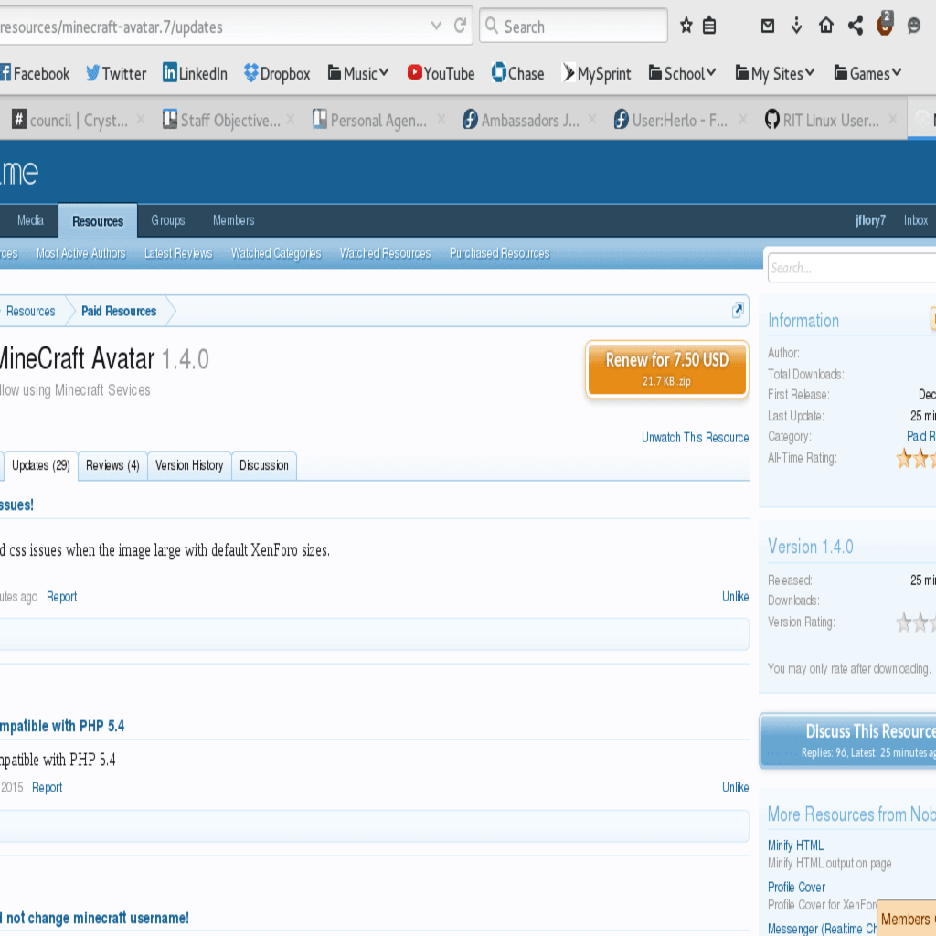The height and width of the screenshot is (936, 936).
Task: Open the Groups navigation tab
Action: point(168,220)
